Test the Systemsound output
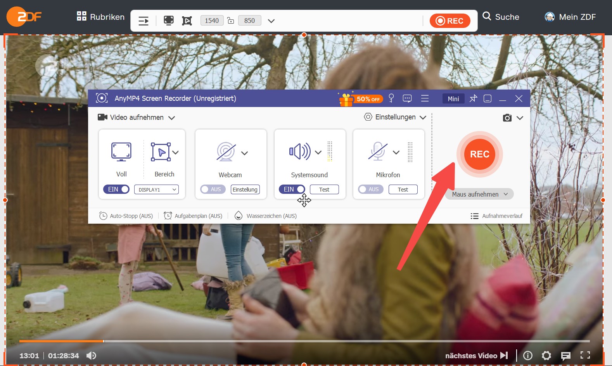The image size is (612, 366). pos(324,189)
